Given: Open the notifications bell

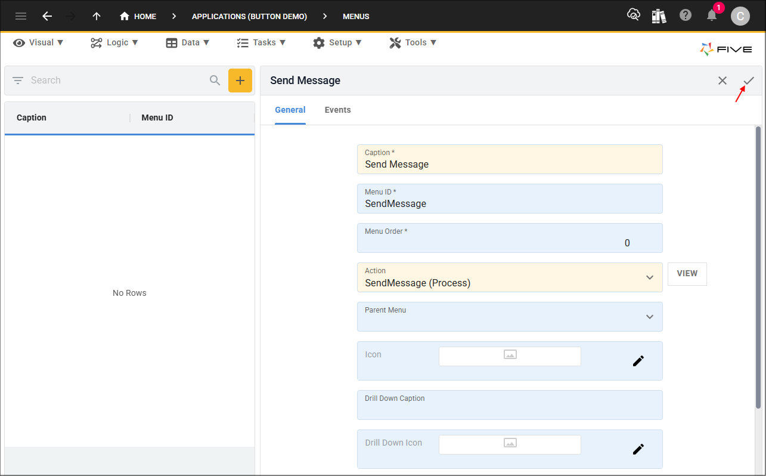Looking at the screenshot, I should pyautogui.click(x=712, y=16).
